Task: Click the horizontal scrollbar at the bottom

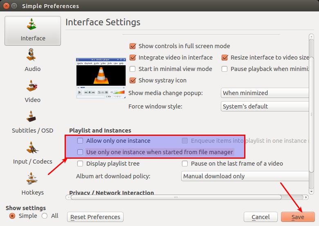Action: click(176, 197)
